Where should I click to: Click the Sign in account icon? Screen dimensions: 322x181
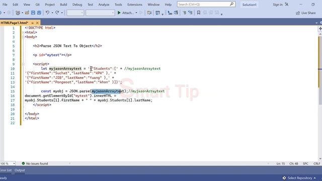[x=287, y=5]
